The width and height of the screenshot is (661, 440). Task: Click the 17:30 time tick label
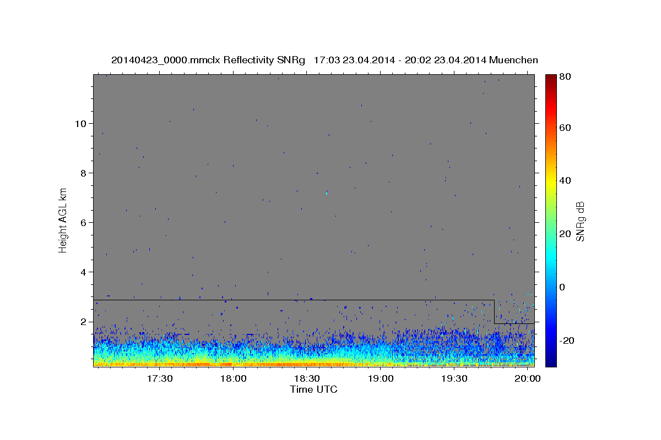tap(160, 379)
